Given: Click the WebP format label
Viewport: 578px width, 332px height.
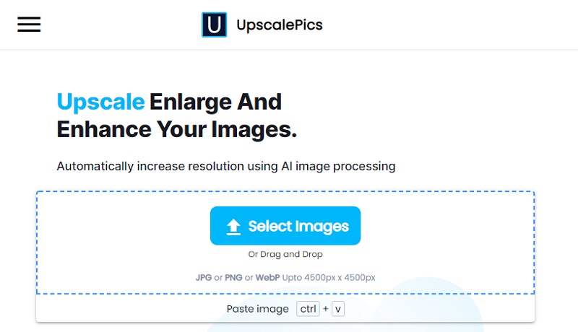Looking at the screenshot, I should pos(267,277).
